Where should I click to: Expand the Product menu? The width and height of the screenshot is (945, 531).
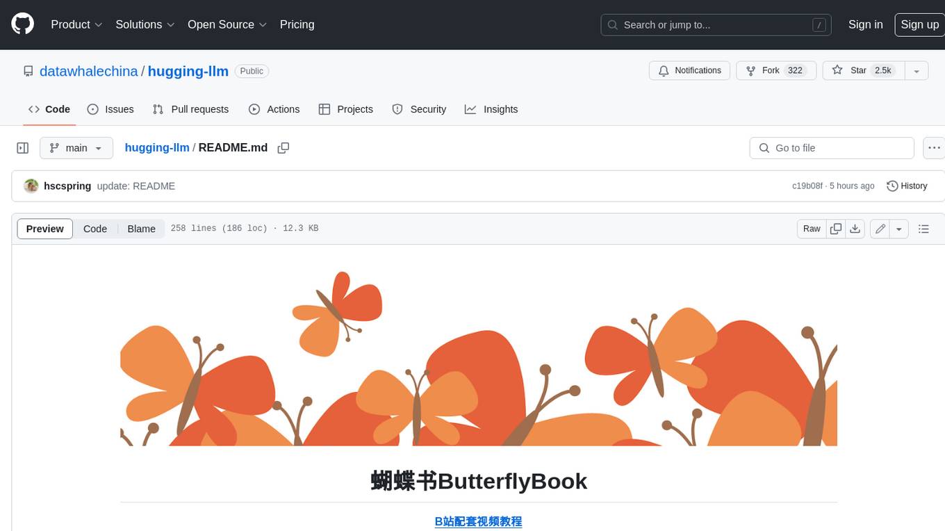76,24
